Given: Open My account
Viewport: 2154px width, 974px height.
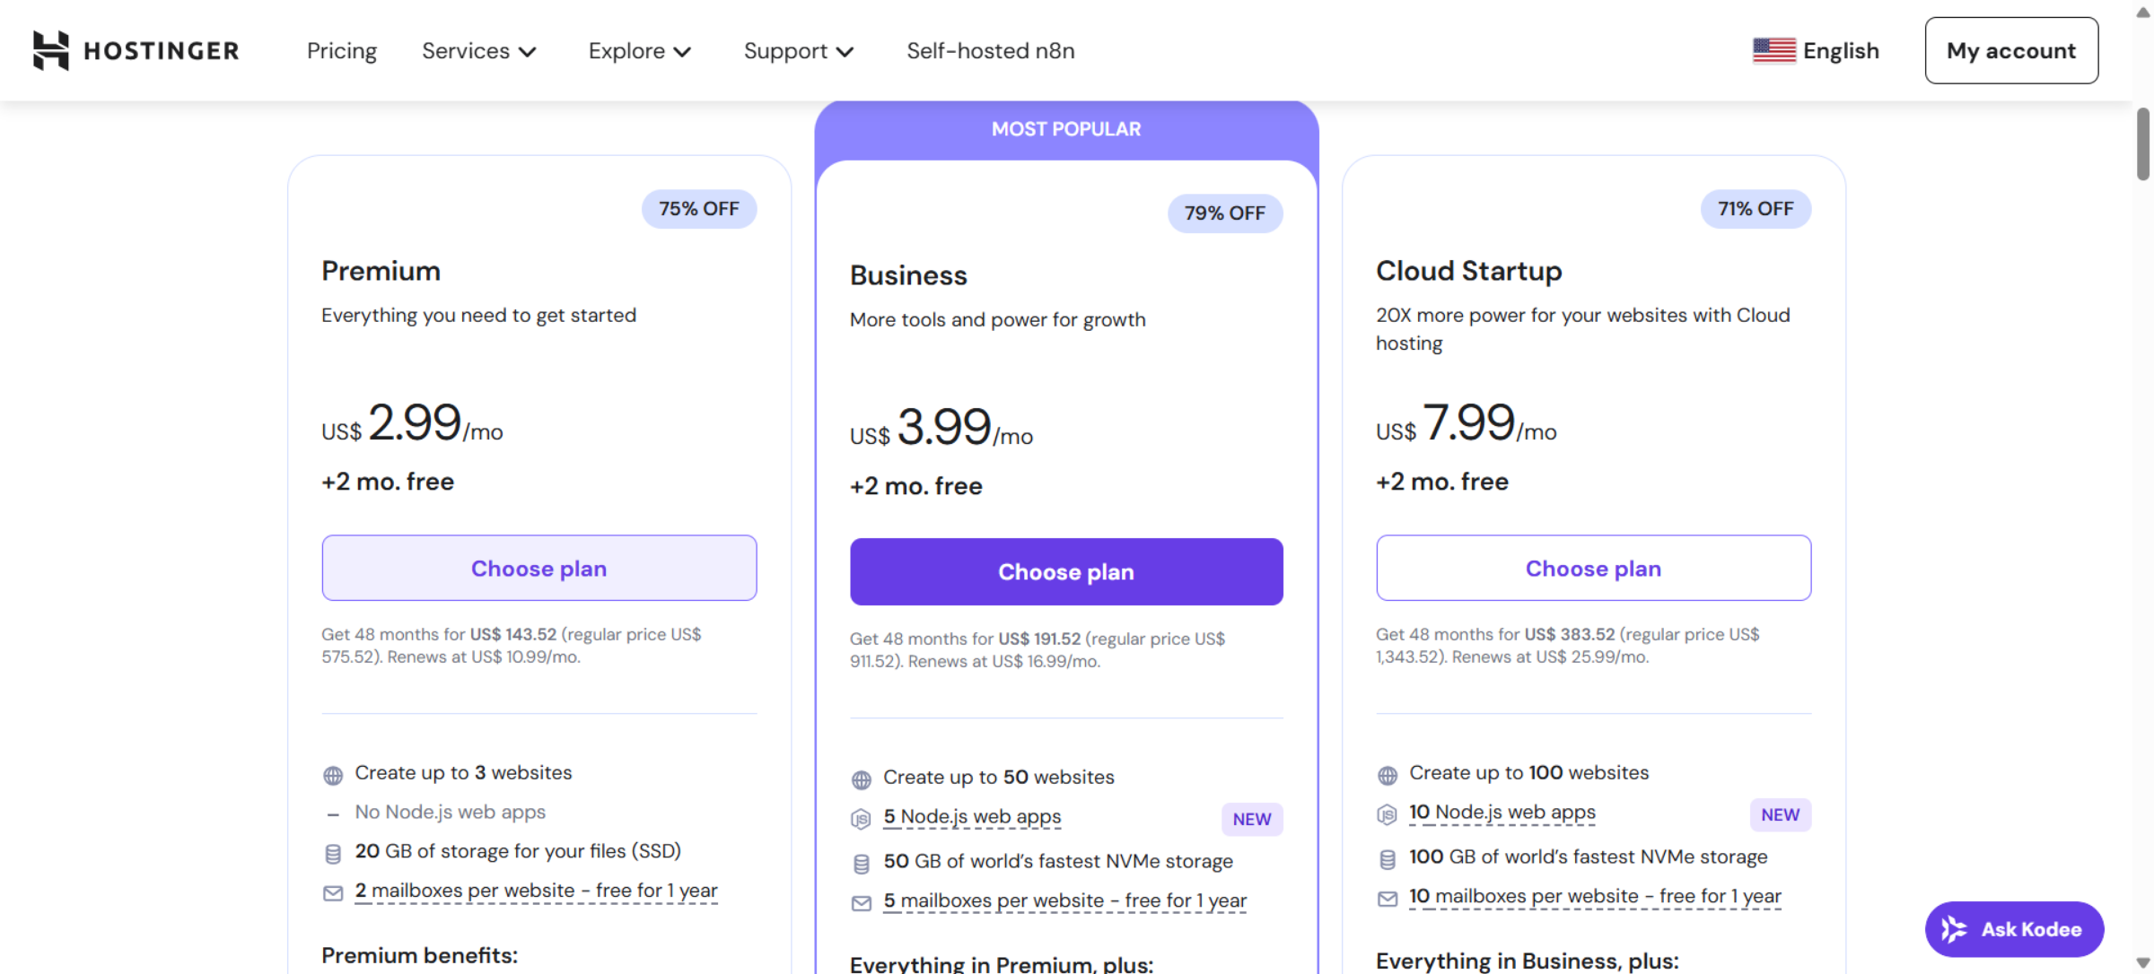Looking at the screenshot, I should pos(2011,50).
